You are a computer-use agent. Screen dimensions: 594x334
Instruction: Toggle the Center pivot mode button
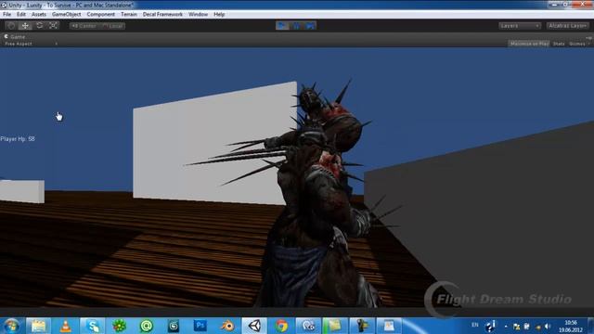point(84,26)
